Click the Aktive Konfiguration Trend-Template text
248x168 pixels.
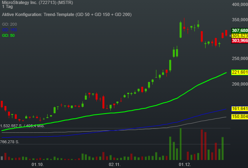pyautogui.click(x=66, y=14)
